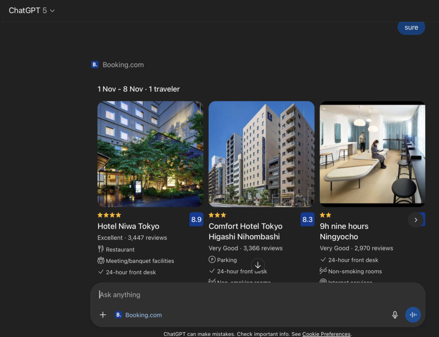Open the Hotel Niwa Tokyo photo

150,154
